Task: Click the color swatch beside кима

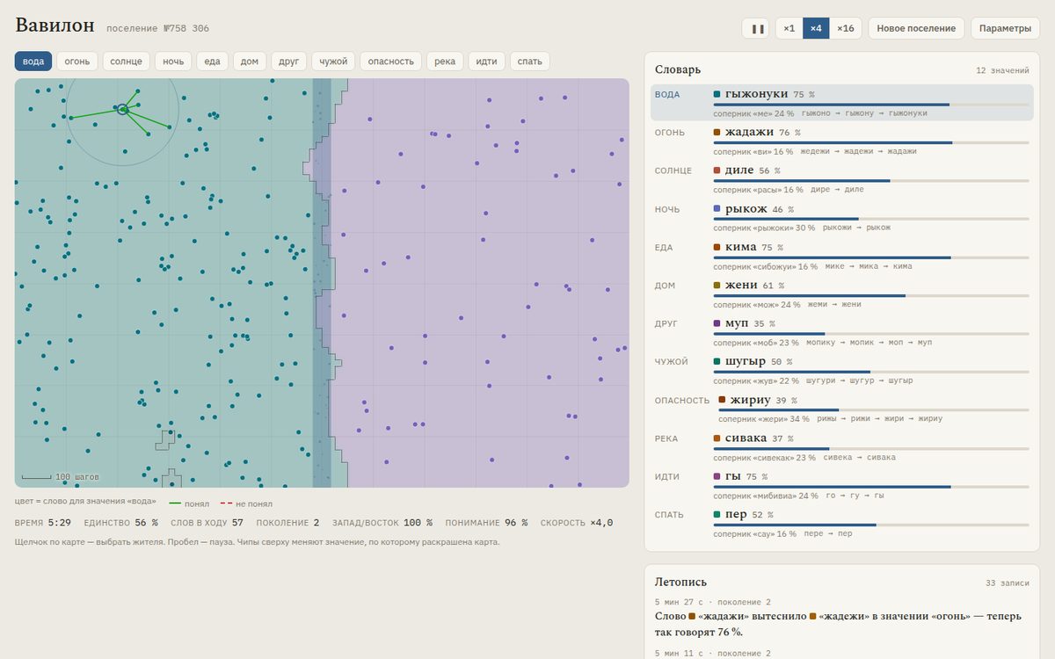Action: 717,248
